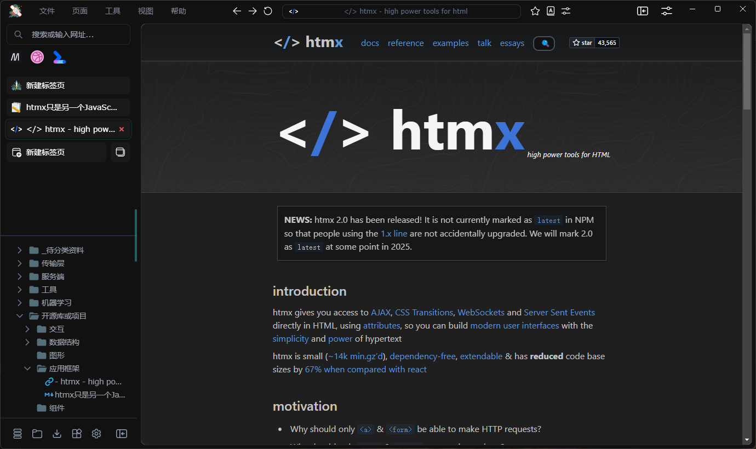This screenshot has height=449, width=756.
Task: Open the pinned blue arrow-shaped shortcut
Action: 59,57
